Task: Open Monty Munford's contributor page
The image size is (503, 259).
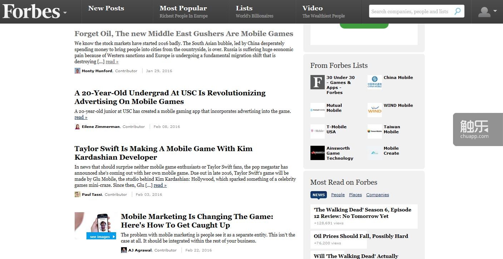Action: [97, 71]
